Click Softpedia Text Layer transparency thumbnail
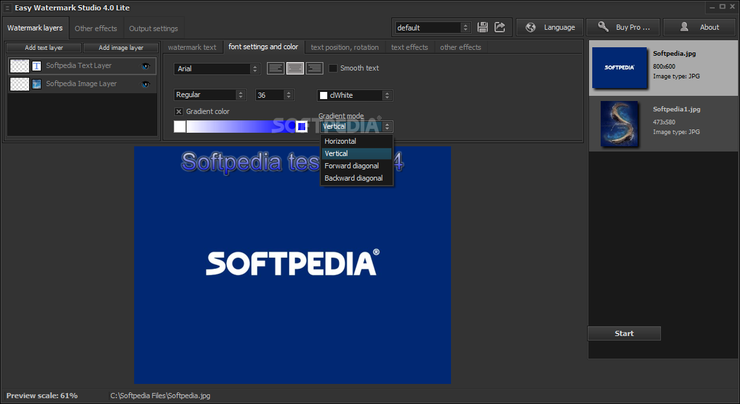 [20, 66]
